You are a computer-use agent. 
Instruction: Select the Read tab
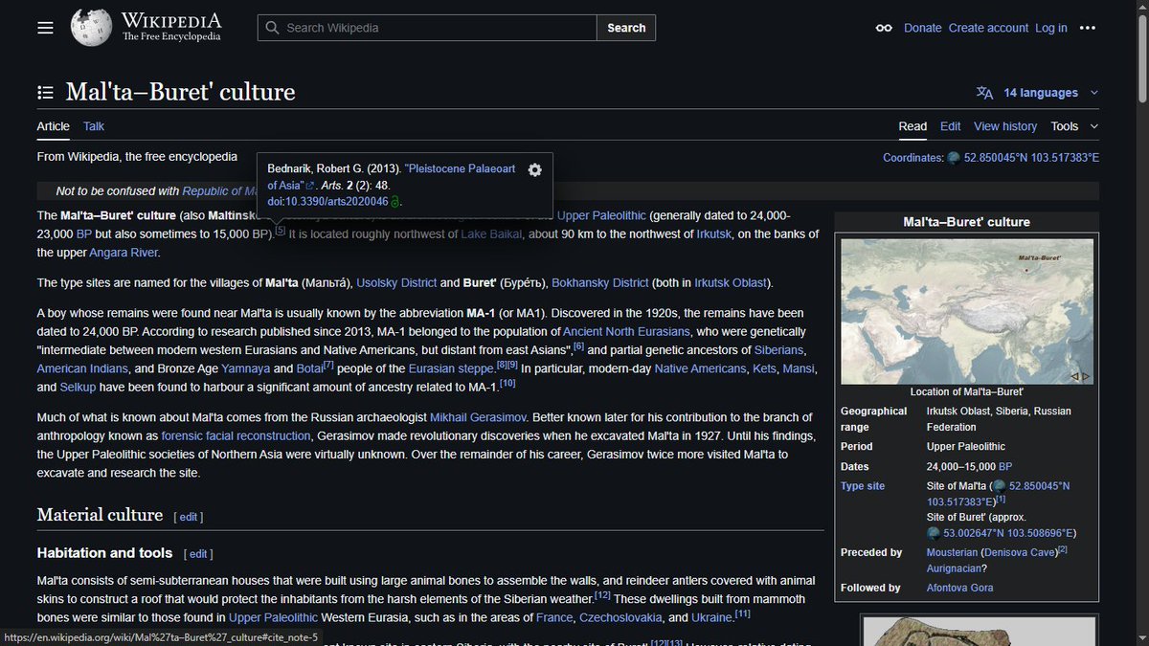(912, 126)
